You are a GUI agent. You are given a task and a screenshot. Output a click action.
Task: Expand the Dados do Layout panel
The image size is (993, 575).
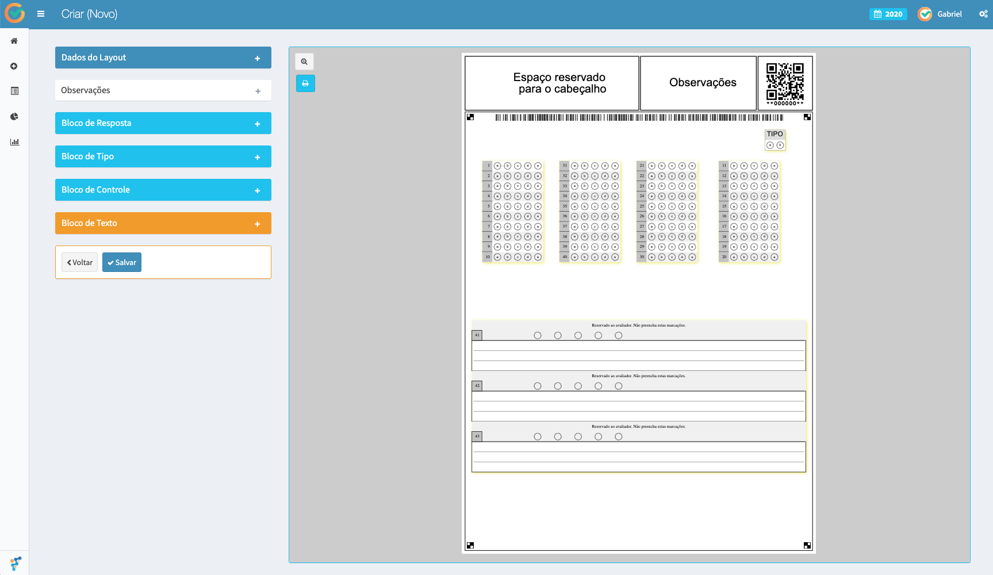coord(163,57)
